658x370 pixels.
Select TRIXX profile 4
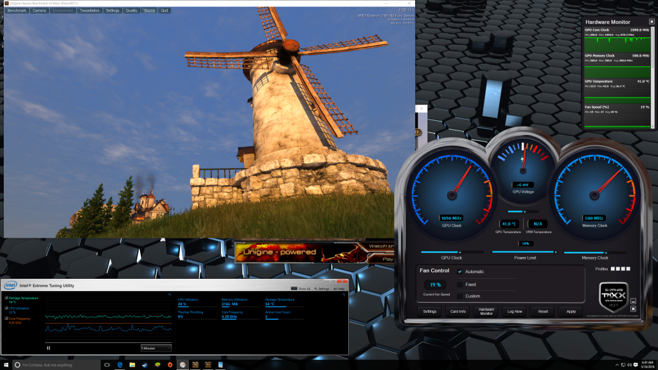(x=628, y=269)
